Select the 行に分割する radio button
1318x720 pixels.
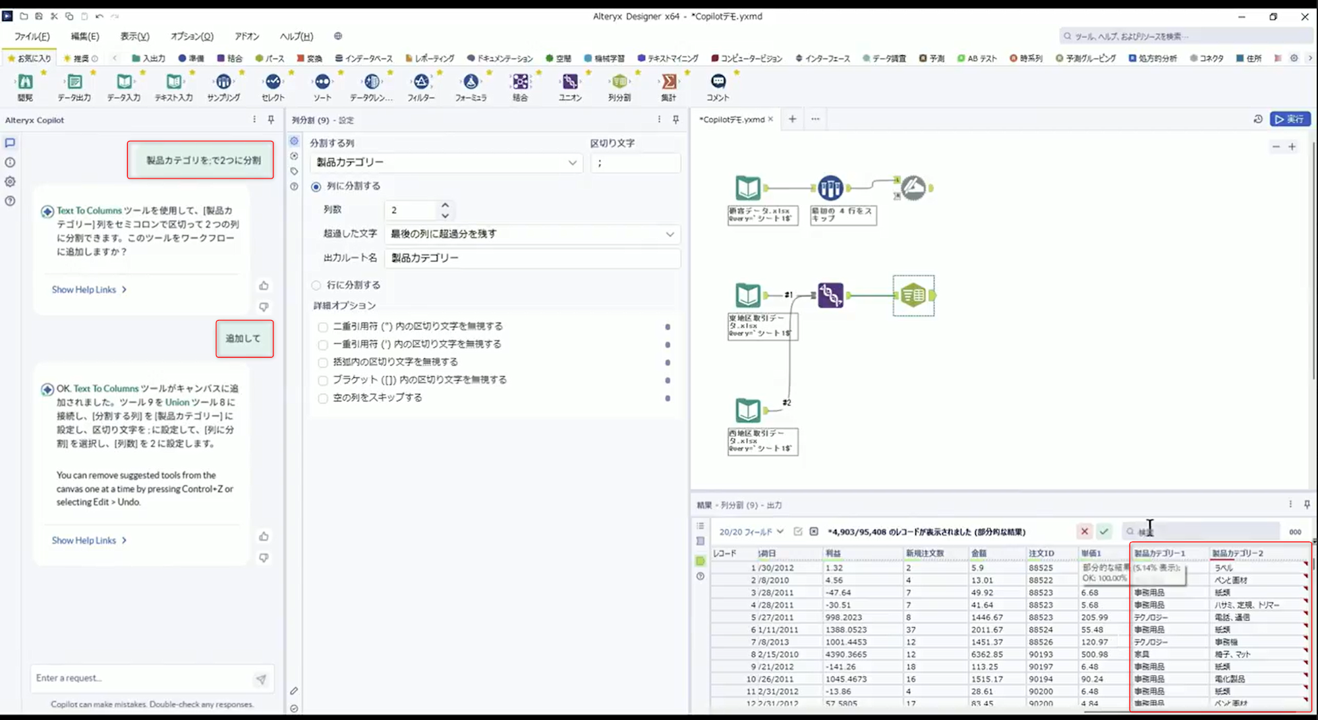[x=316, y=285]
